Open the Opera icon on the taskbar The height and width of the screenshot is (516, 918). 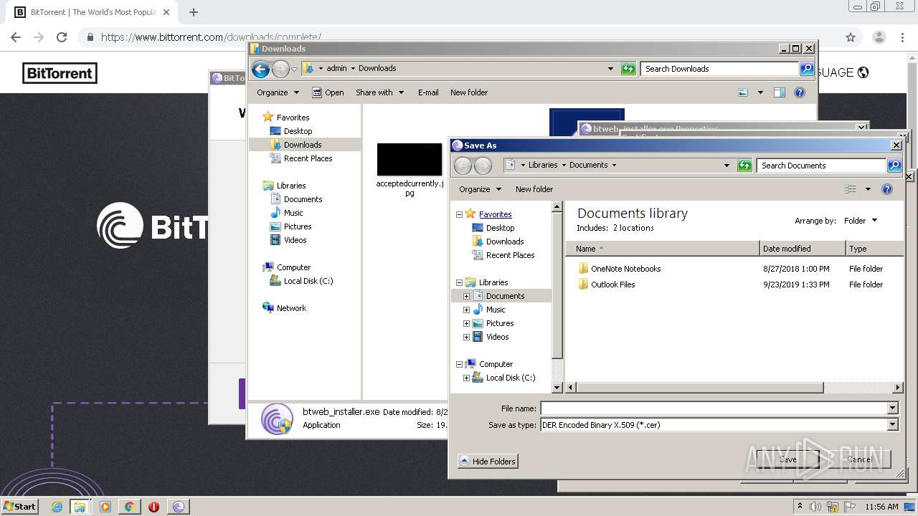pyautogui.click(x=153, y=507)
